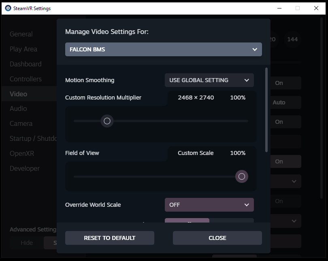Click the Custom Resolution Multiplier 100% value
The image size is (328, 261).
238,98
